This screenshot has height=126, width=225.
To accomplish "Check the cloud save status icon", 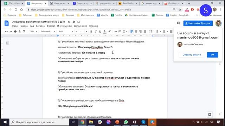I will click(78, 22).
